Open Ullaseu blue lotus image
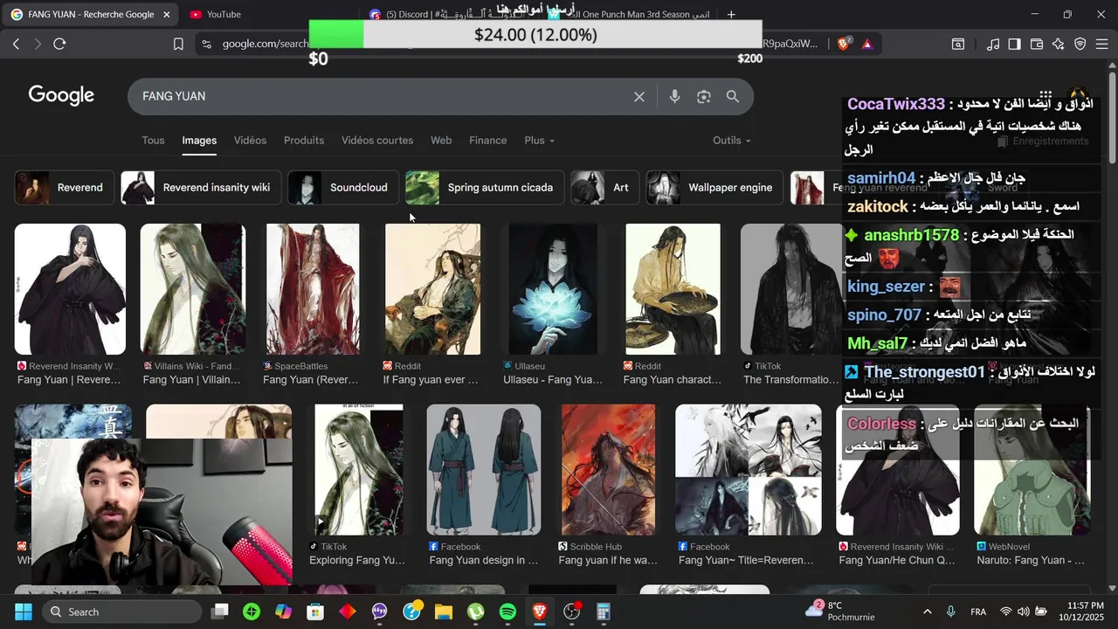 [553, 289]
